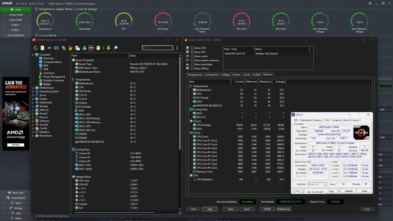Screen dimensions: 393x221
Task: Switch to the Voltages tab in stability test
Action: tap(225, 74)
